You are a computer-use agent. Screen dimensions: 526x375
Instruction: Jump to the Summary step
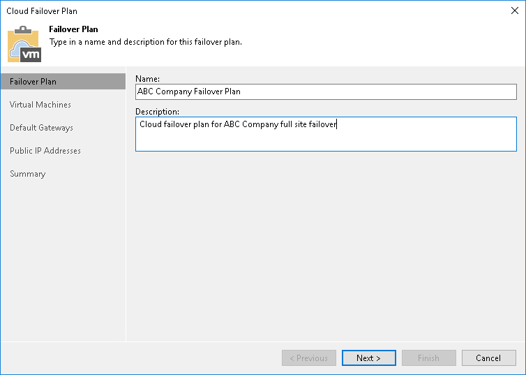click(27, 174)
